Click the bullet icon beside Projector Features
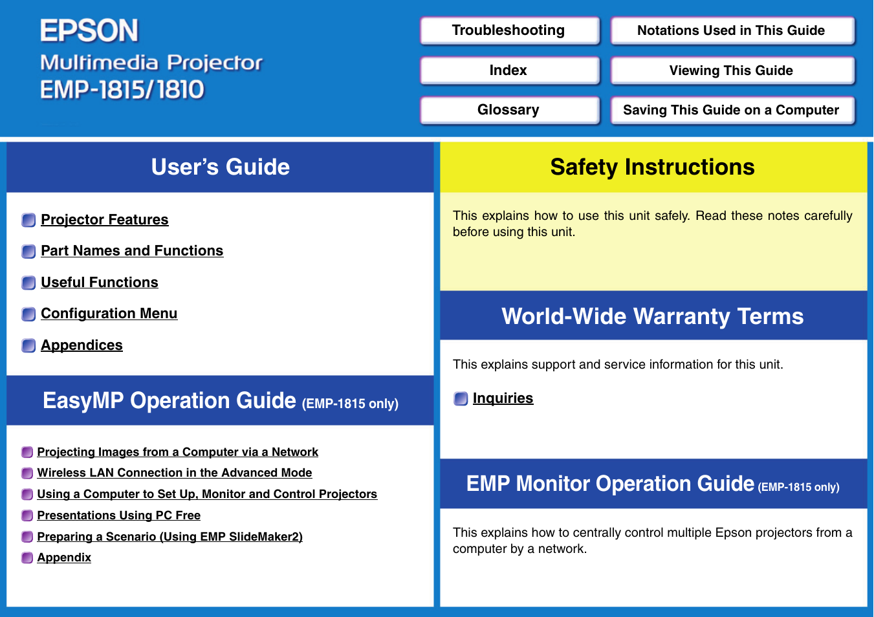 click(28, 221)
